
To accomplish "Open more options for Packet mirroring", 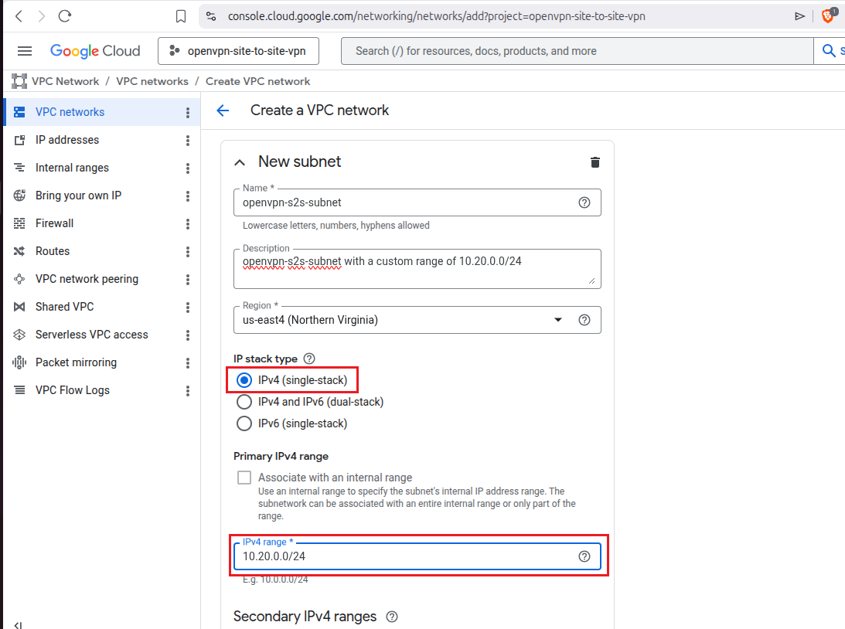I will pos(188,363).
